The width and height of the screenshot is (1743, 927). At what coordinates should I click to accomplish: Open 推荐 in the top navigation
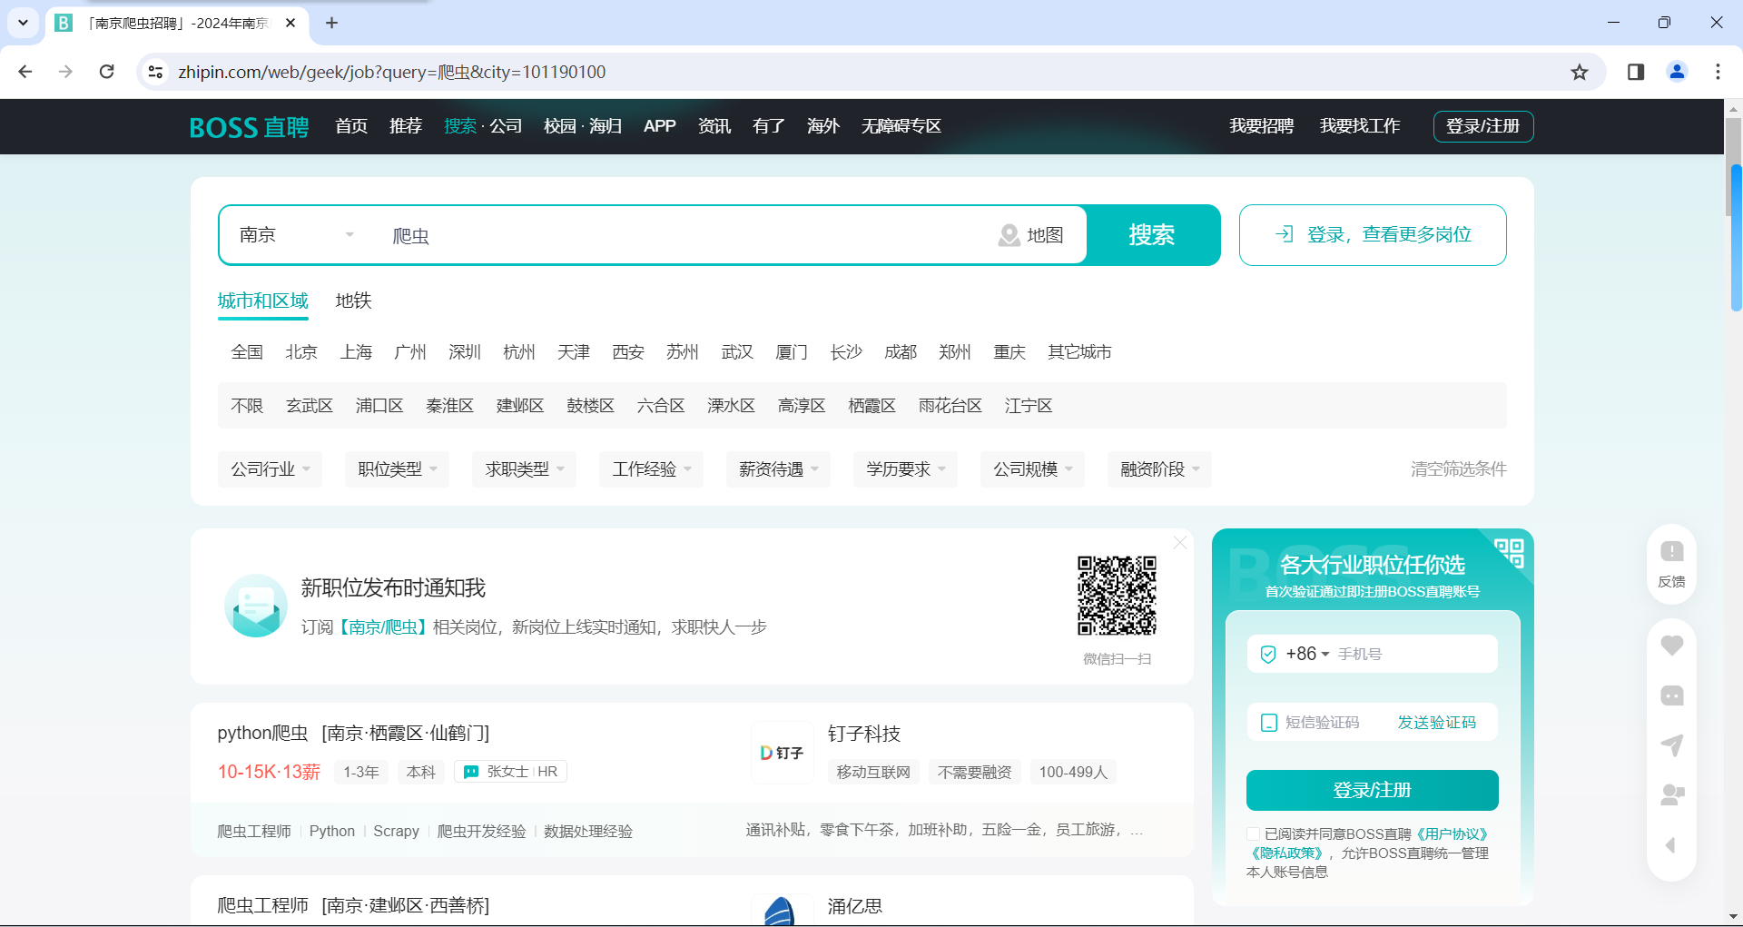coord(406,126)
